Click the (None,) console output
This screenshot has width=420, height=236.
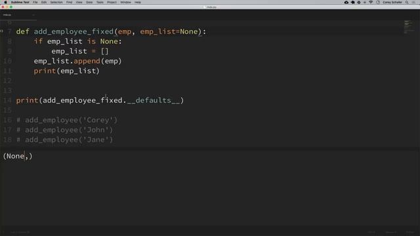[x=18, y=156]
